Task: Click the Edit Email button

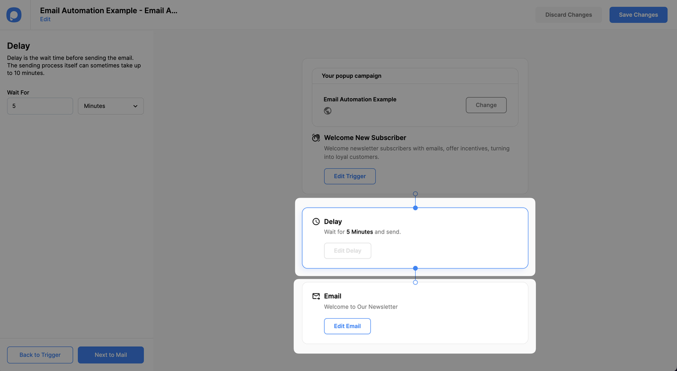Action: click(x=347, y=326)
